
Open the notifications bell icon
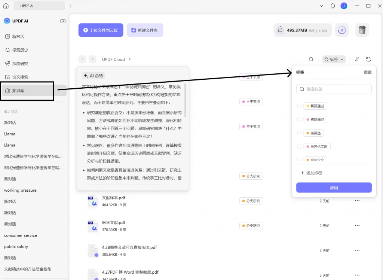333,6
